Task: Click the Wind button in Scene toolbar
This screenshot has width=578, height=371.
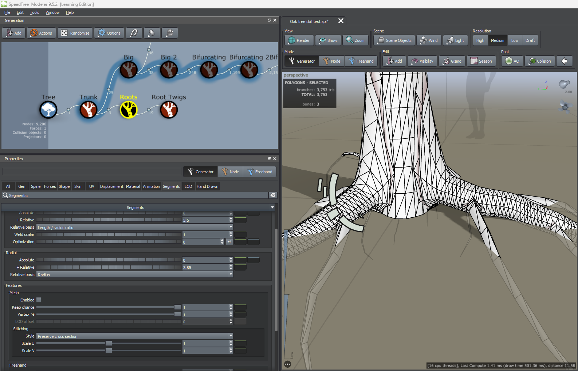Action: [x=429, y=40]
